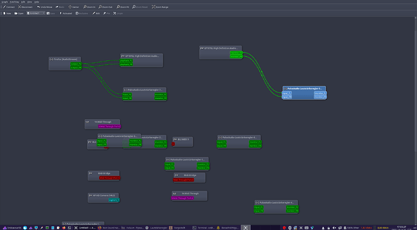Open the Edit menu
This screenshot has height=230, width=417.
[x=23, y=2]
